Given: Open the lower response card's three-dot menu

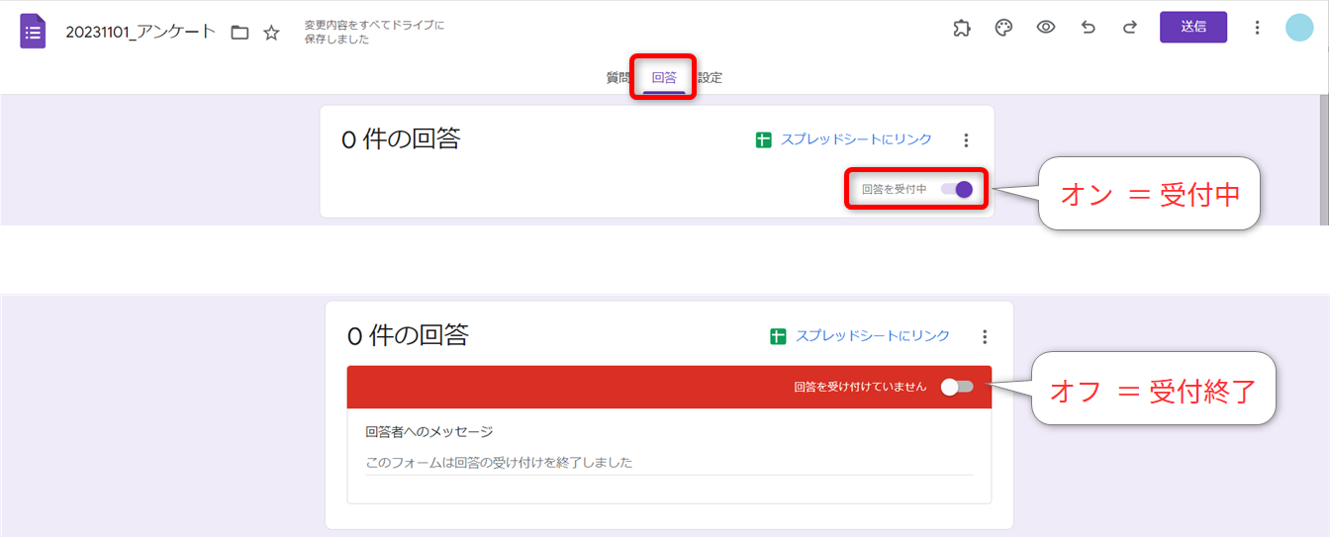Looking at the screenshot, I should [x=984, y=337].
